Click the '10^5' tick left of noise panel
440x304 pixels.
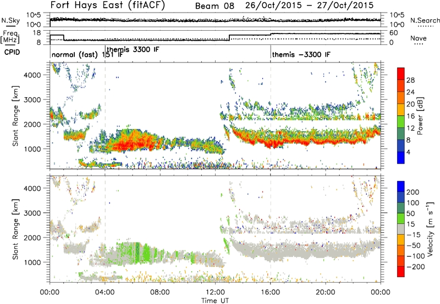(34, 15)
